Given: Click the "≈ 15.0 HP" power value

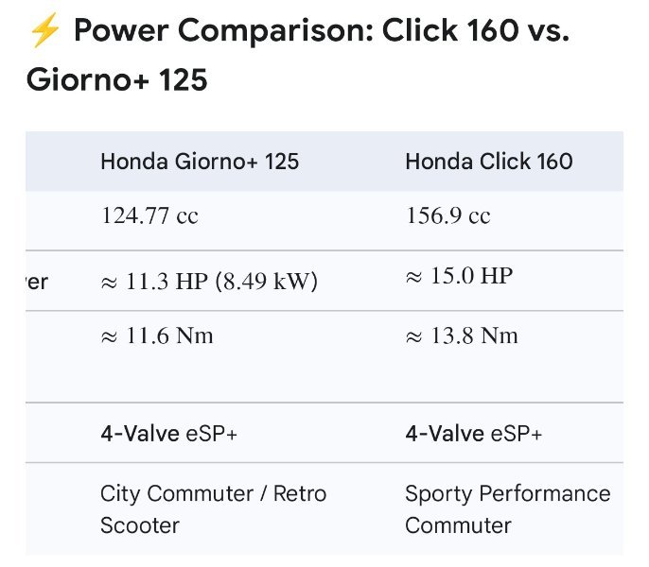Looking at the screenshot, I should pos(459,277).
